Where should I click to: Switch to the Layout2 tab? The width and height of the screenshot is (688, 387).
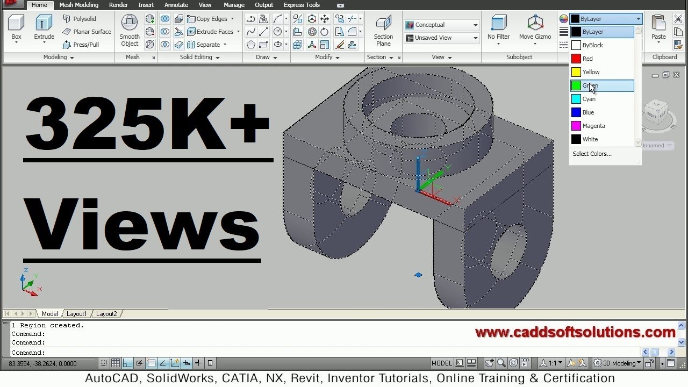click(x=106, y=314)
